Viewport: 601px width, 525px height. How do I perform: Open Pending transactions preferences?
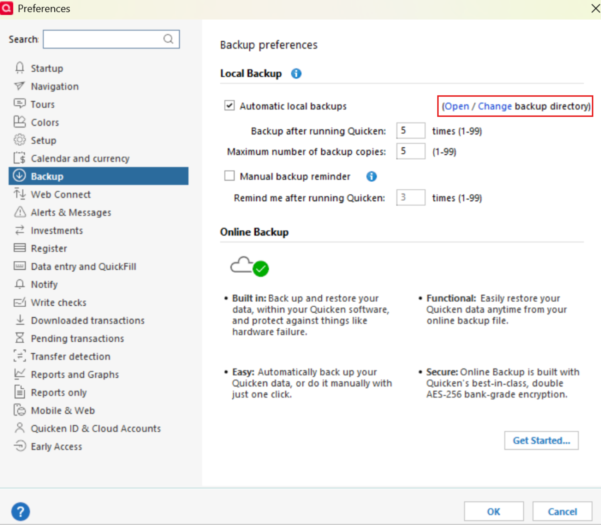click(77, 338)
